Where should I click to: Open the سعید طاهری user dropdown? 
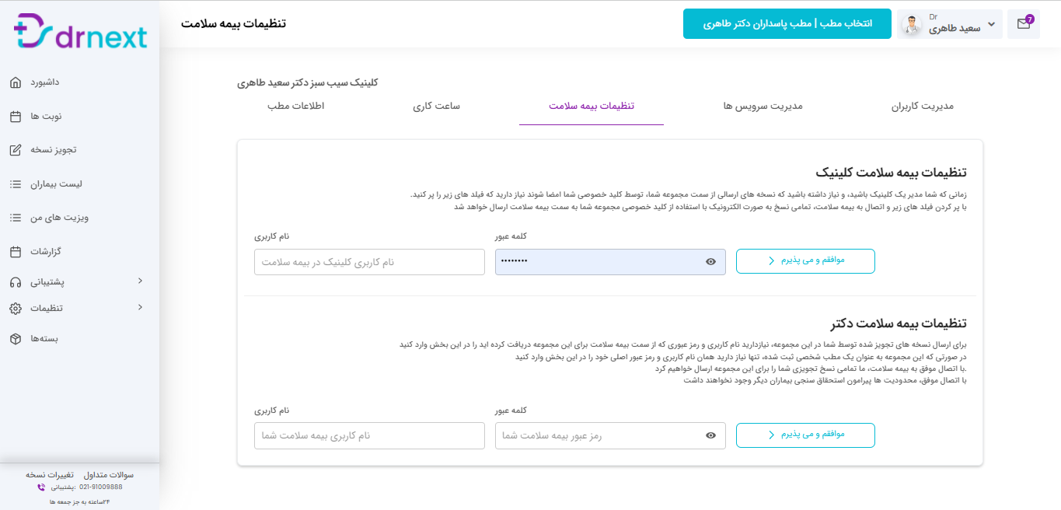pos(949,24)
